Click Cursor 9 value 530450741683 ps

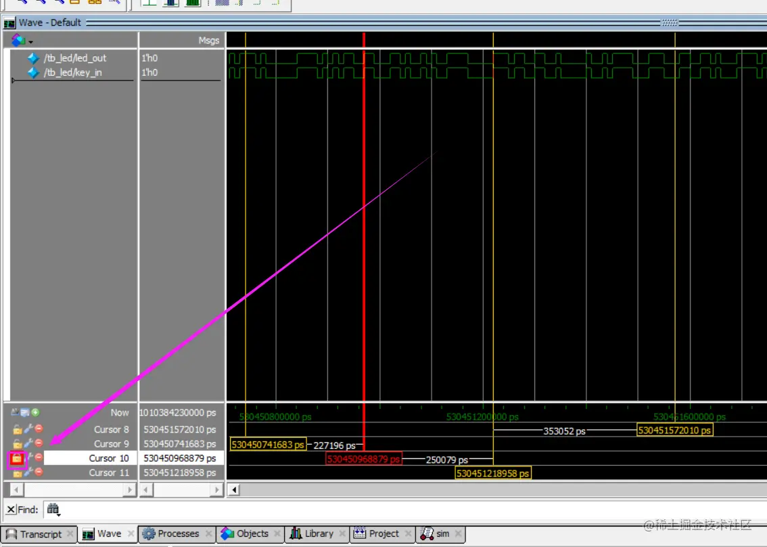[179, 443]
